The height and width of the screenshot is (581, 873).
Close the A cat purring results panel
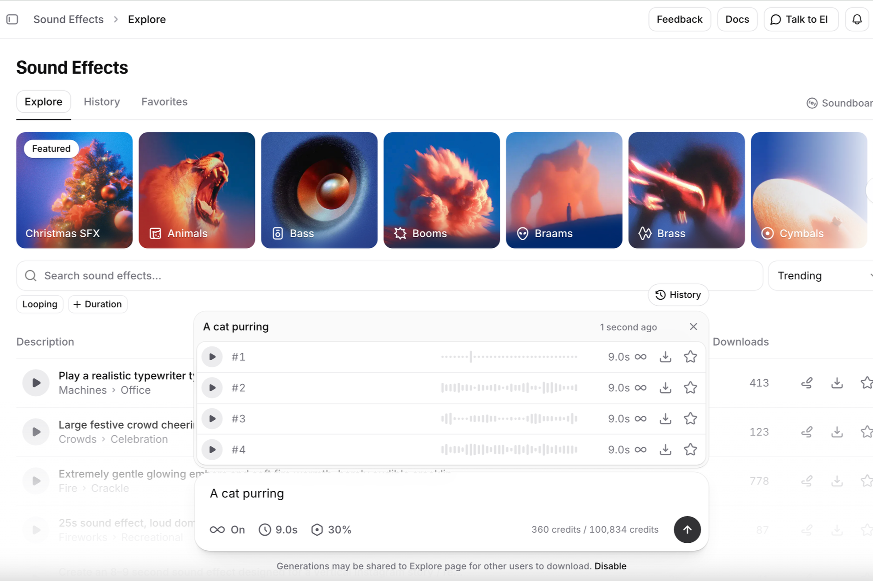click(693, 327)
